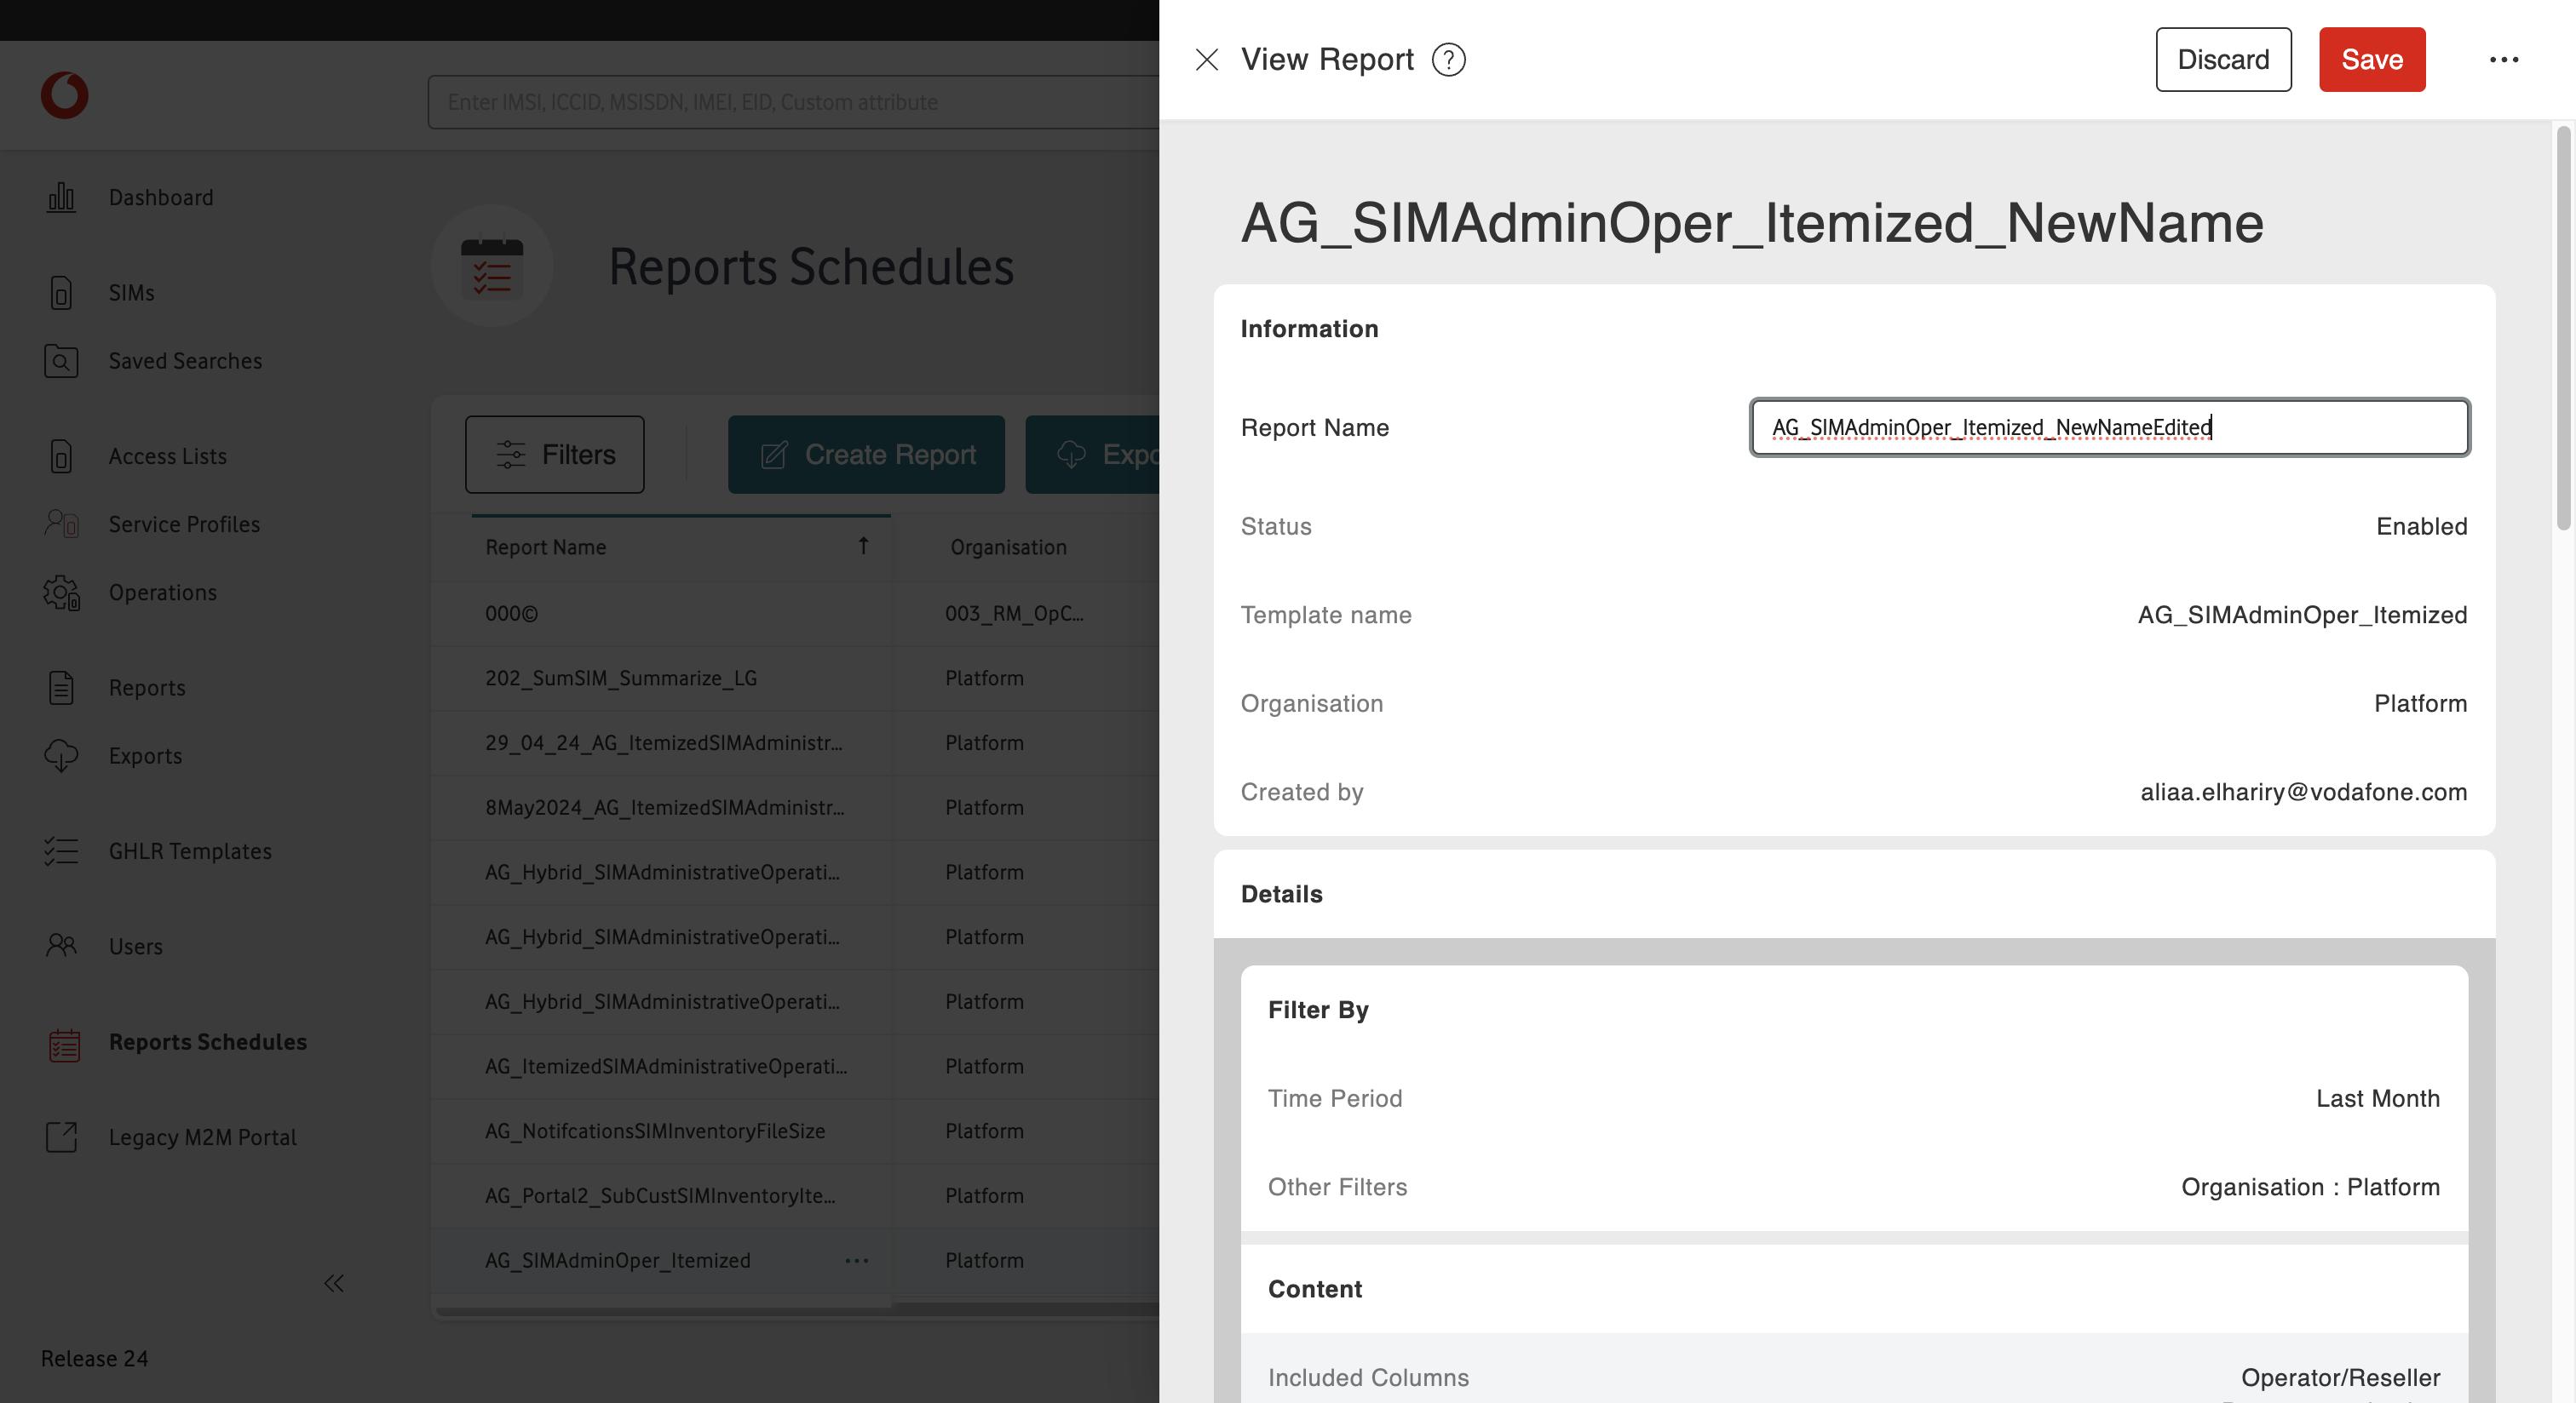This screenshot has width=2576, height=1403.
Task: Click the SIMs sidebar icon
Action: 61,293
